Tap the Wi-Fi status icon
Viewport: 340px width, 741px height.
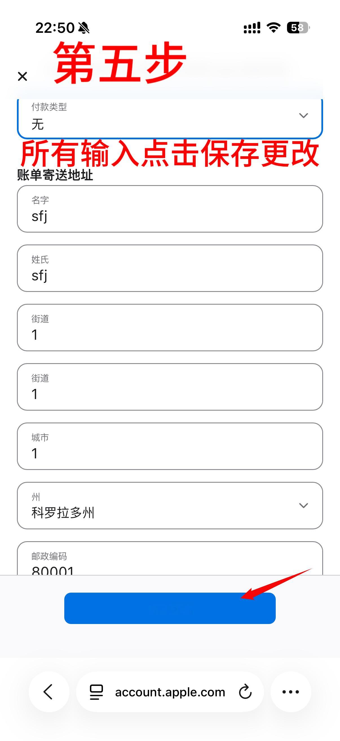[x=273, y=28]
